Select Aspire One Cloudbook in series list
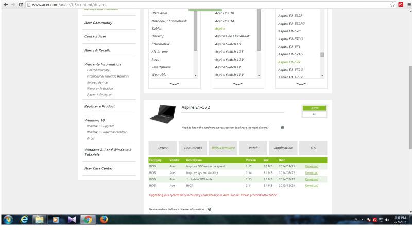412x231 pixels. [232, 36]
